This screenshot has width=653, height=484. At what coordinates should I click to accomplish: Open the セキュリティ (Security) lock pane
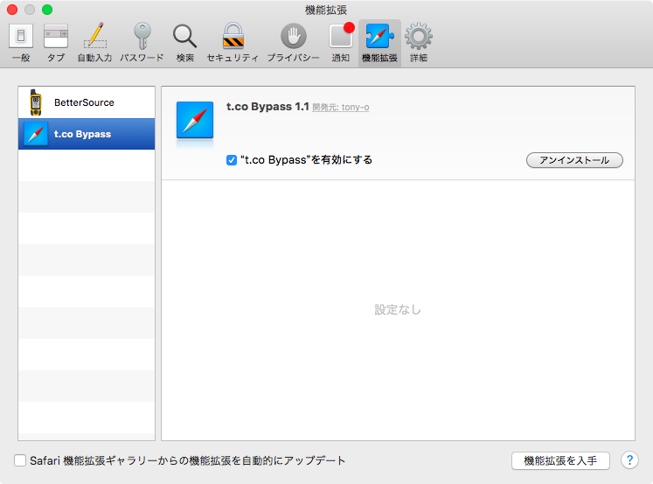[x=233, y=42]
